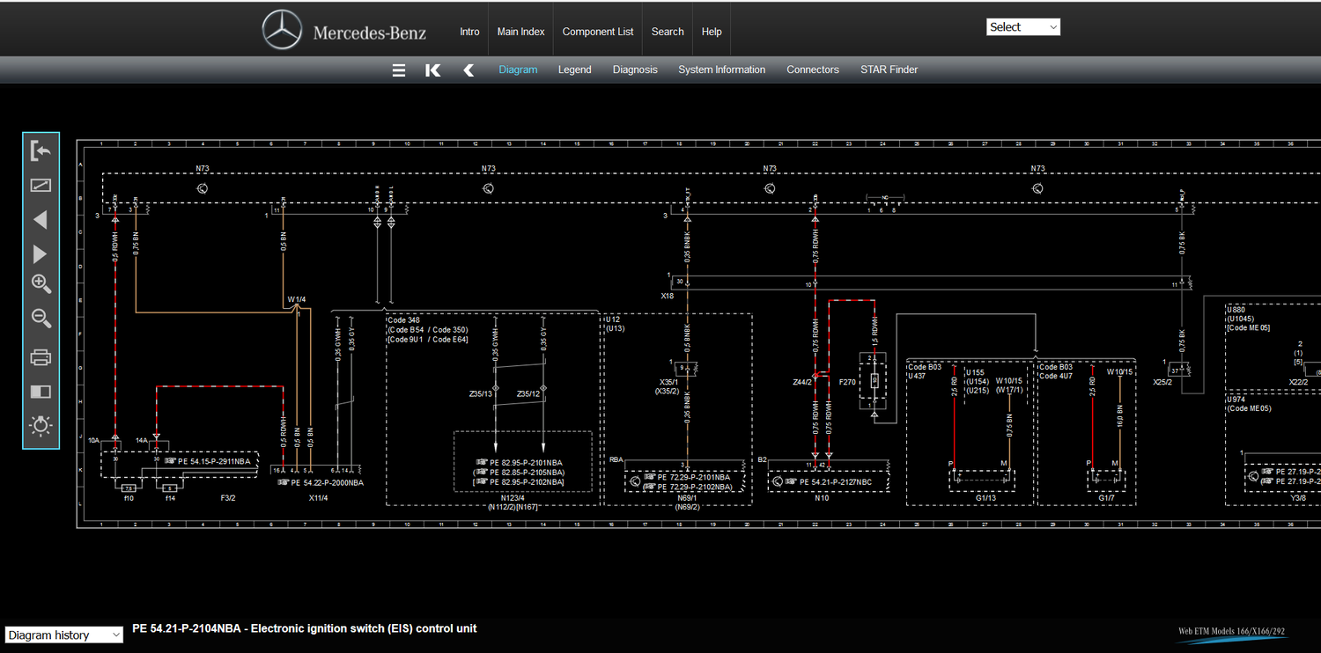Click the Z35/13 splice label
1321x653 pixels.
(x=480, y=393)
